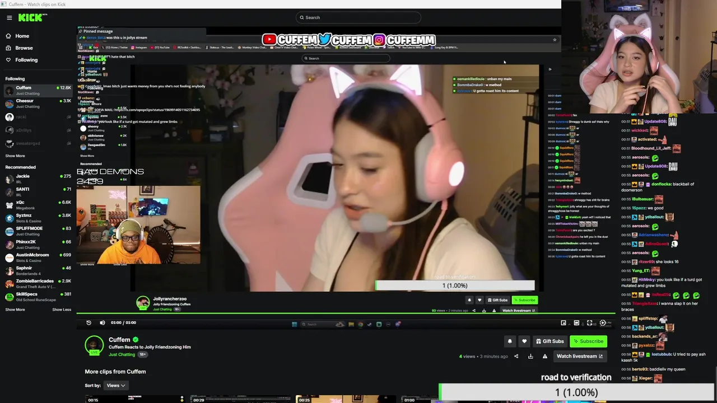Open Saphnir Borderlands 4 channel

coord(38,270)
